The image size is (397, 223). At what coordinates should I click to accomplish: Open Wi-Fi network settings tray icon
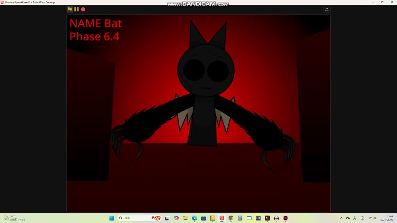point(370,218)
